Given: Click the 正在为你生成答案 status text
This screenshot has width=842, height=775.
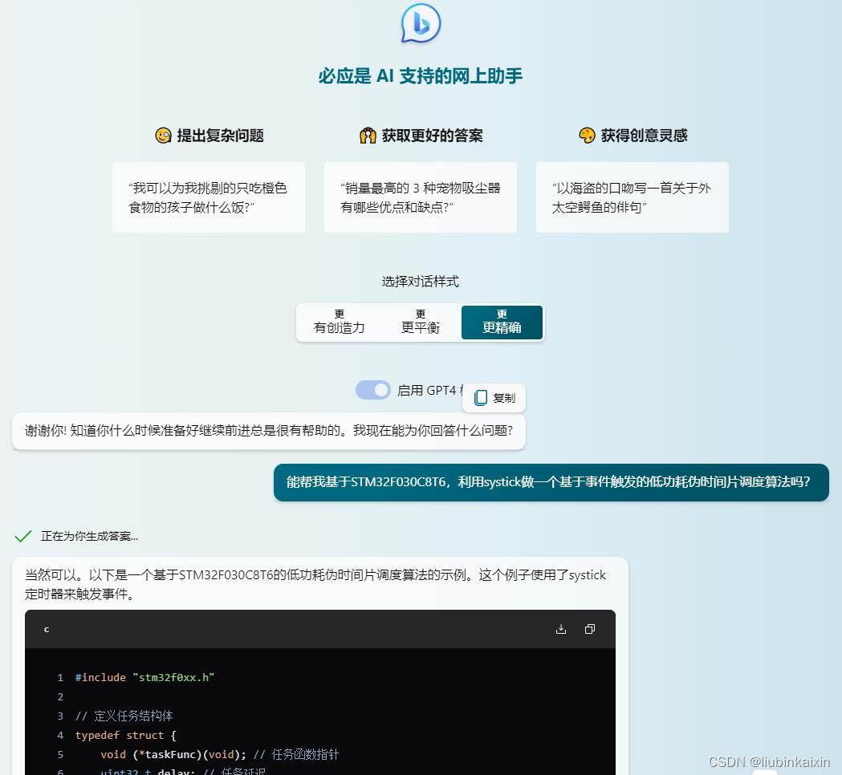Looking at the screenshot, I should pos(89,536).
